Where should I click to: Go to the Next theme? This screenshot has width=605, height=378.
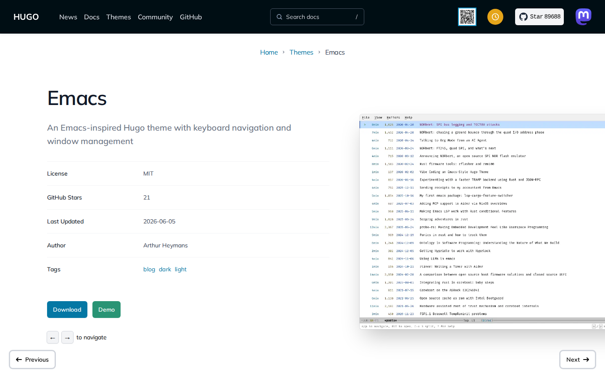tap(578, 360)
